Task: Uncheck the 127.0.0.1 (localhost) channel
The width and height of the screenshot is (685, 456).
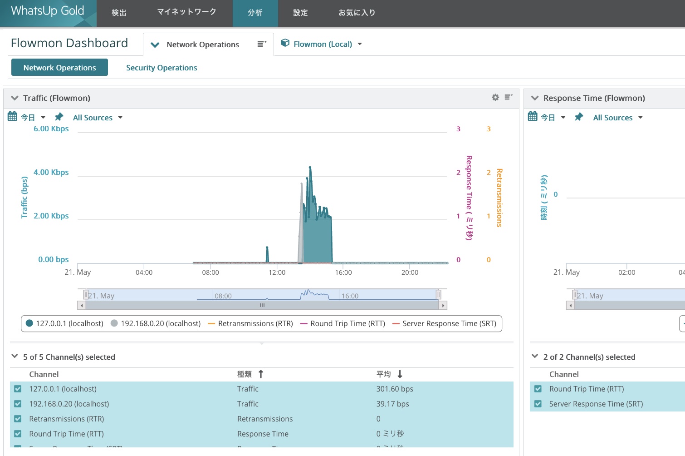Action: tap(18, 389)
